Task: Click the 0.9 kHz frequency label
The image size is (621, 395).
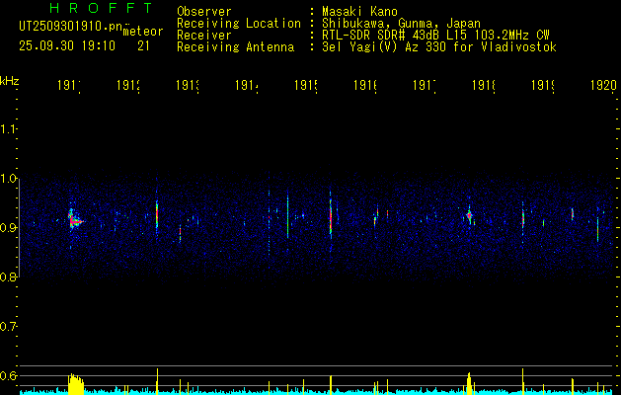Action: pyautogui.click(x=8, y=228)
